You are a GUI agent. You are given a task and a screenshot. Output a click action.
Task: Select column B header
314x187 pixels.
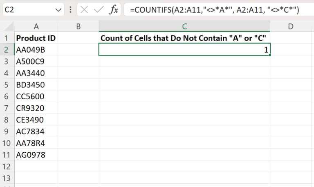pyautogui.click(x=78, y=27)
